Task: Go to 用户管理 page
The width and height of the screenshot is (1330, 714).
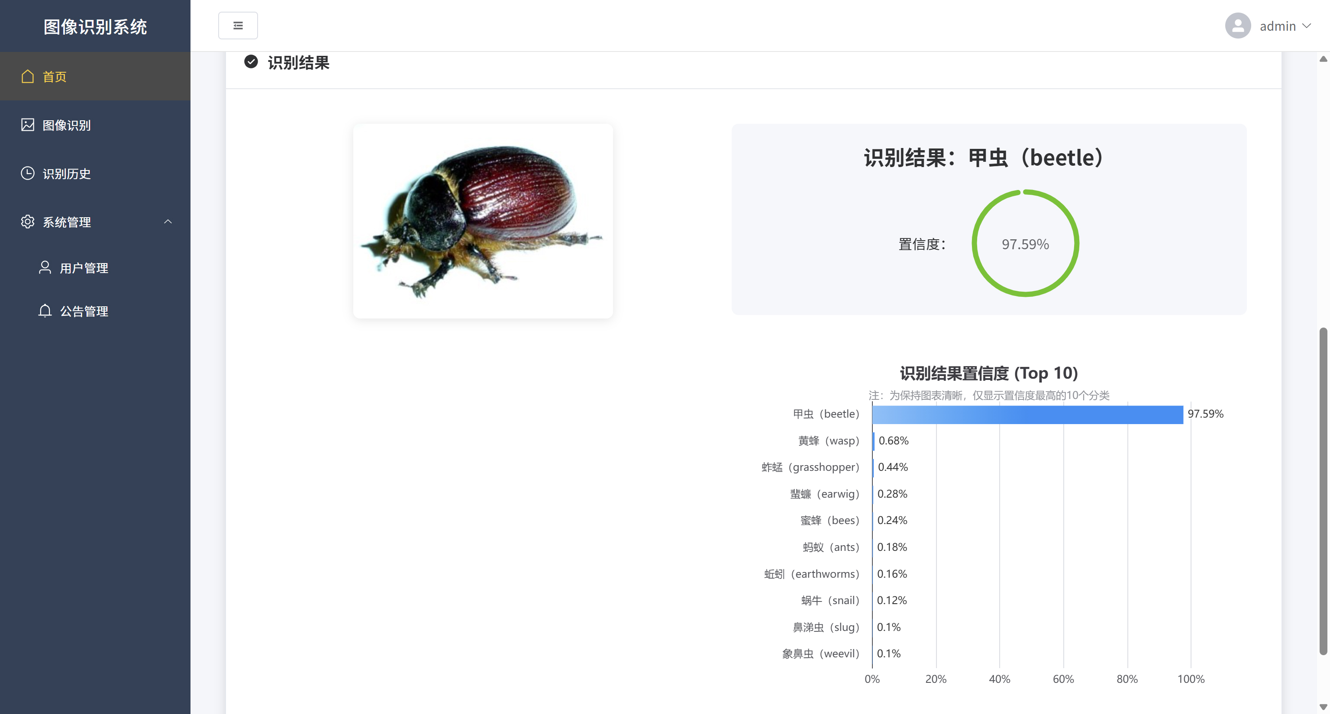Action: click(84, 268)
